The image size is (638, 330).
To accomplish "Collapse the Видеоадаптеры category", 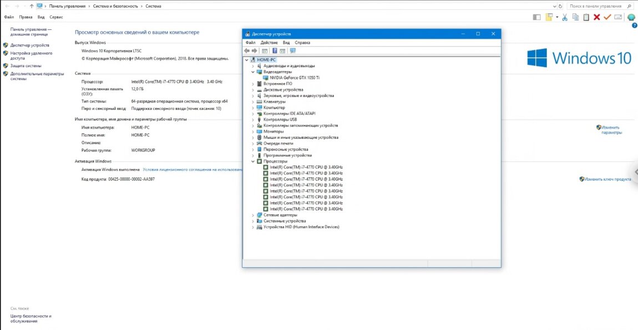I will coord(253,72).
